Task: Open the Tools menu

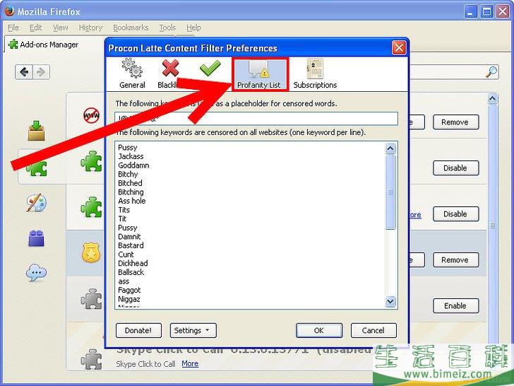Action: [x=167, y=28]
